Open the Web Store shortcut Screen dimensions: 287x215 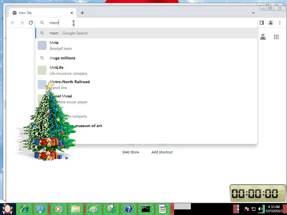coord(131,152)
